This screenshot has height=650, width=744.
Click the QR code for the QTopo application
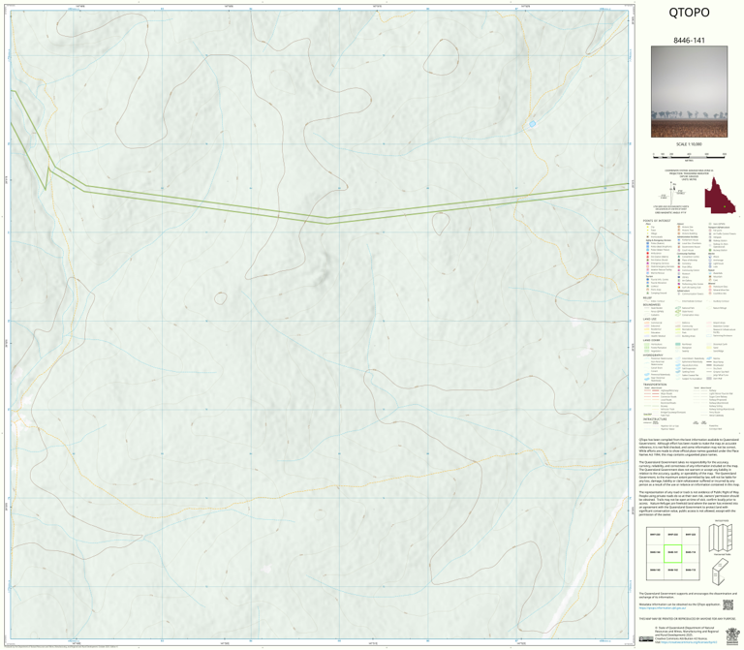[x=728, y=604]
